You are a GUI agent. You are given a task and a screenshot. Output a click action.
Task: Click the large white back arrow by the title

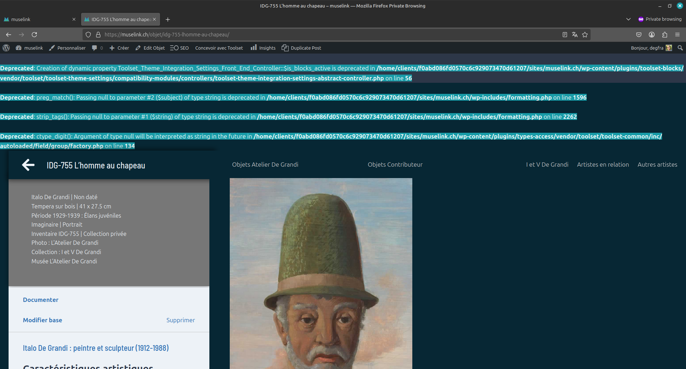click(x=28, y=165)
